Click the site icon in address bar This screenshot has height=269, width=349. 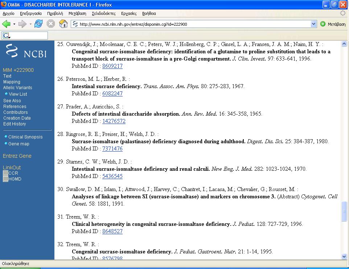click(75, 24)
